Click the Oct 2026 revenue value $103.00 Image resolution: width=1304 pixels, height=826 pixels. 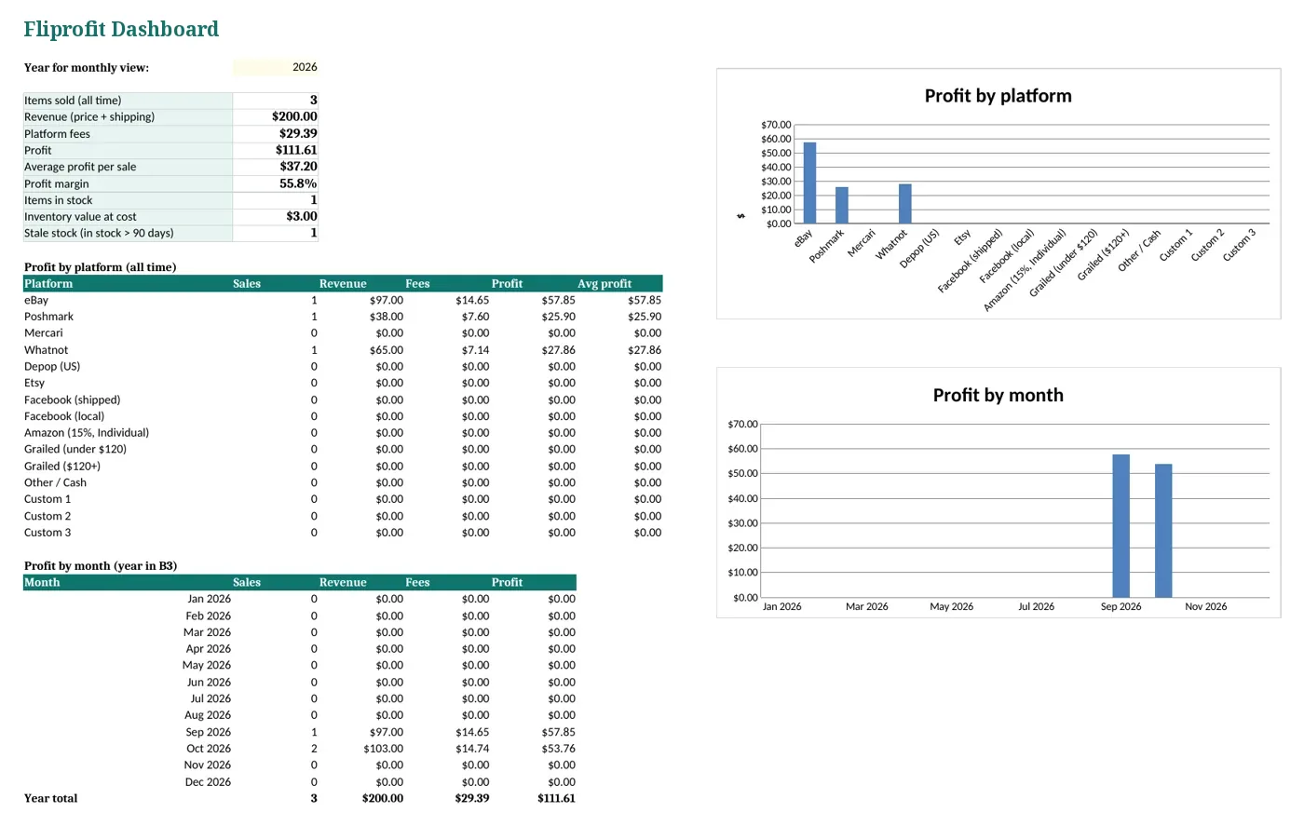tap(384, 749)
